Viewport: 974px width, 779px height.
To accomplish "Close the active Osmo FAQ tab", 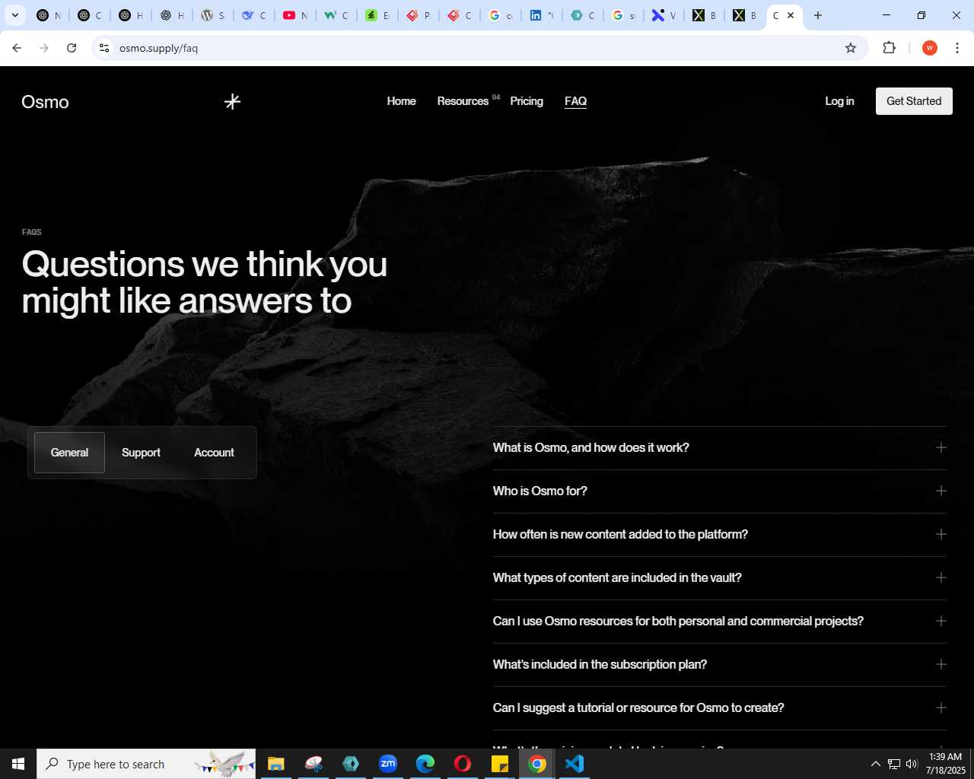I will click(x=791, y=15).
